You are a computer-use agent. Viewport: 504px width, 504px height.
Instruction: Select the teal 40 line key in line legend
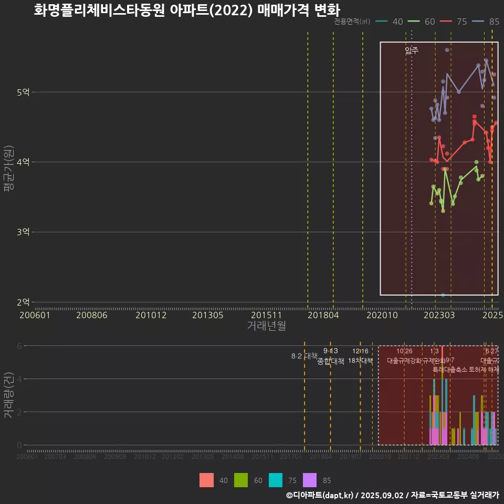click(381, 21)
